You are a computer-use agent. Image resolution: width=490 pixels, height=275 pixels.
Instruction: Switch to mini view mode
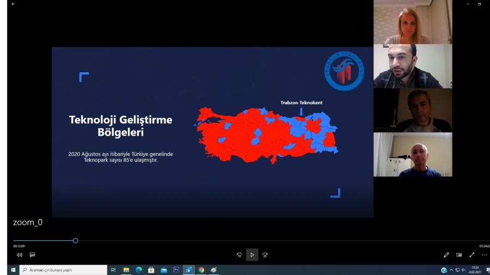point(459,254)
